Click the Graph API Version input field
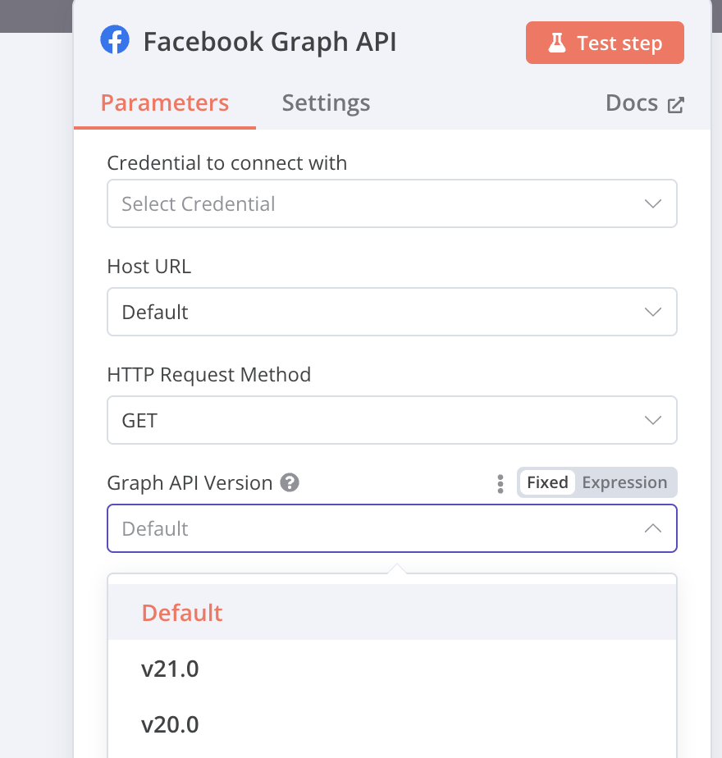This screenshot has width=722, height=758. (391, 528)
